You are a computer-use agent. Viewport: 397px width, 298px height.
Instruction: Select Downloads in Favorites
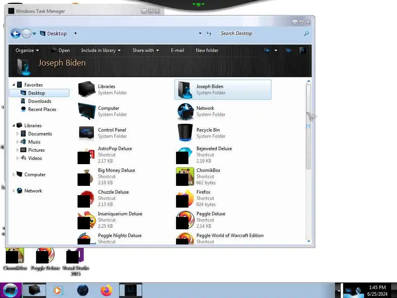click(x=40, y=101)
